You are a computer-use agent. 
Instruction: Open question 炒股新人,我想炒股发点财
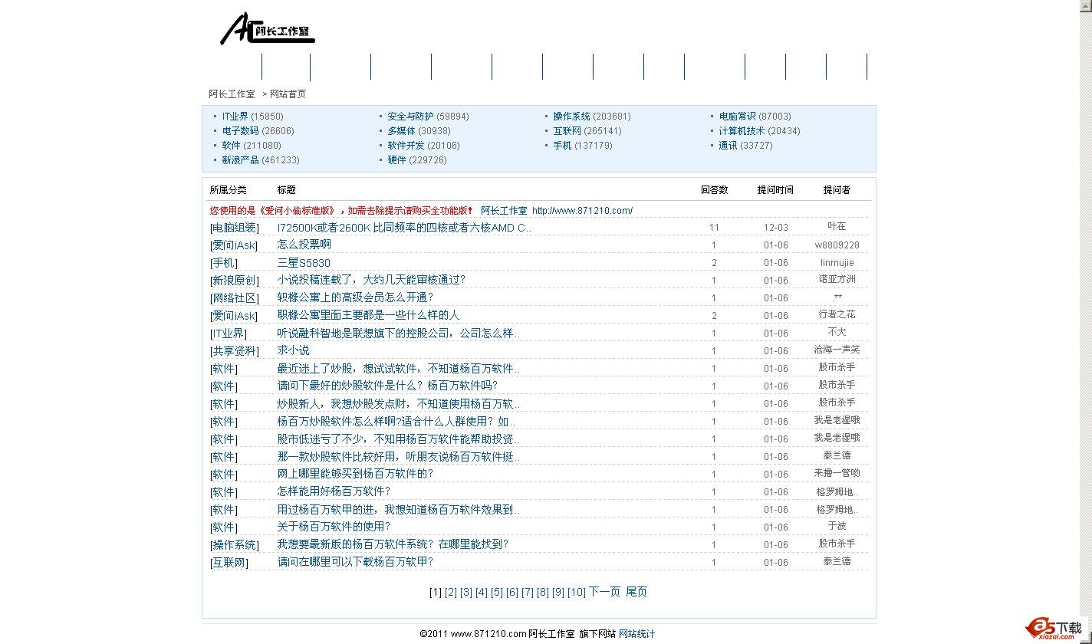tap(399, 404)
